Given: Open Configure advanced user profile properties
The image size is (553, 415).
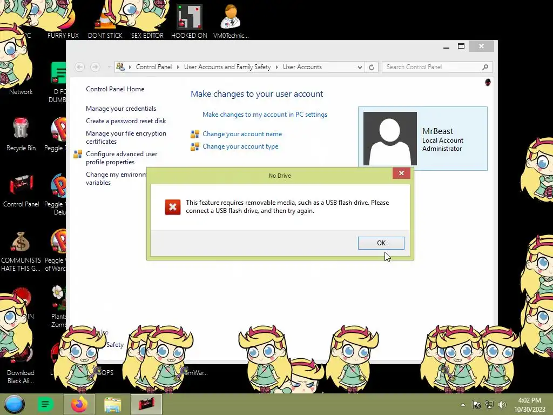Looking at the screenshot, I should 122,158.
